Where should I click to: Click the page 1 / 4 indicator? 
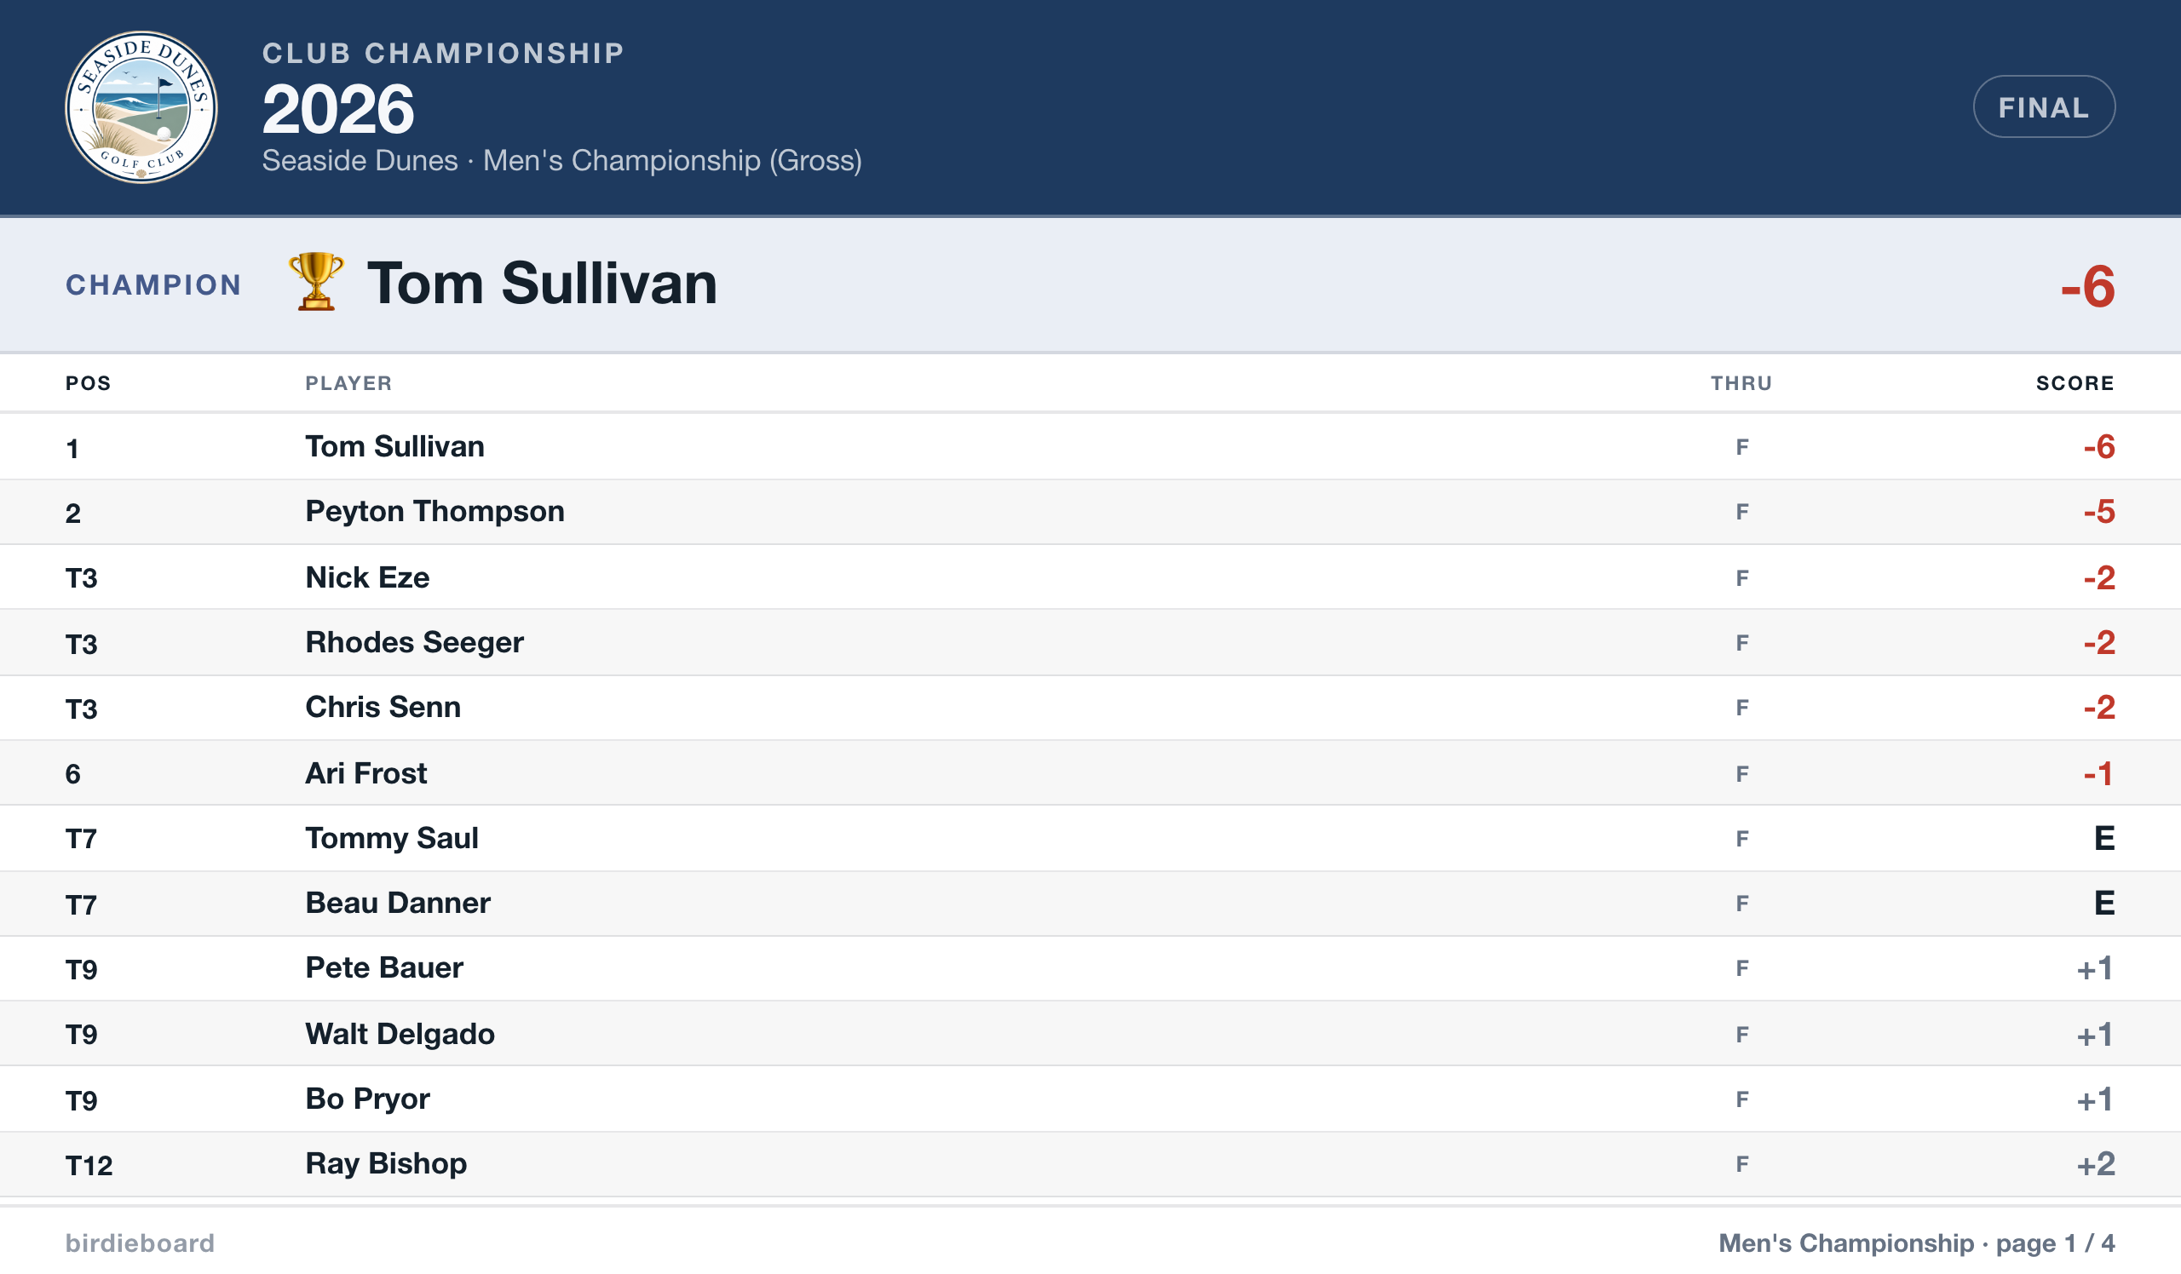coord(2055,1242)
